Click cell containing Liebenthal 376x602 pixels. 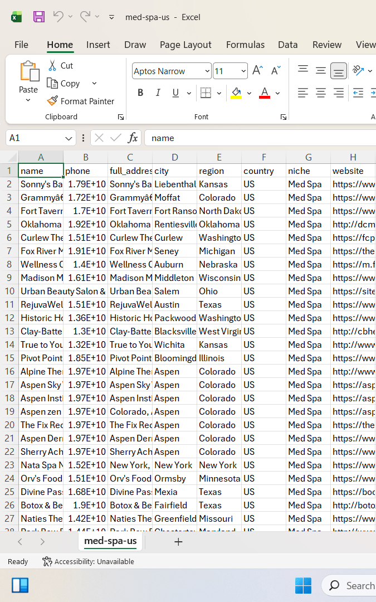[174, 185]
